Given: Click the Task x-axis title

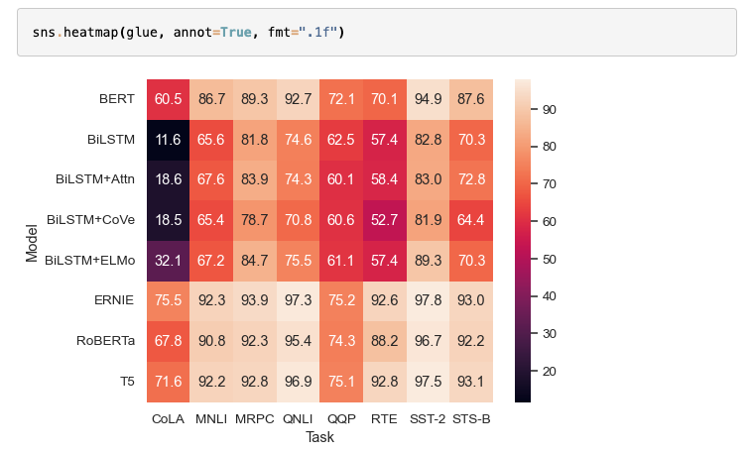Looking at the screenshot, I should coord(319,437).
